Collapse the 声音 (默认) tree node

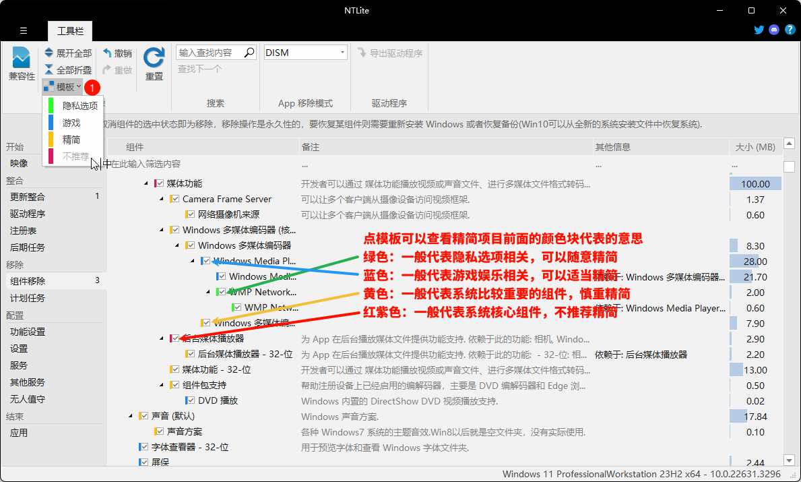(131, 416)
